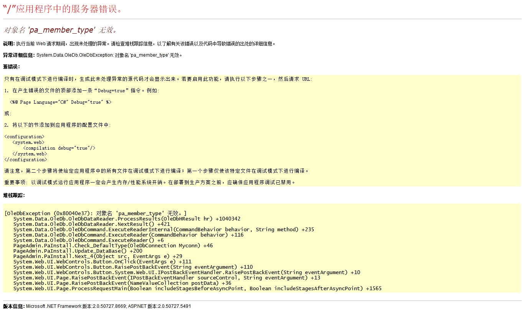Click the PaInstall.Check_DefaultType stack line
Screen dimensions: 524x312
coord(113,245)
